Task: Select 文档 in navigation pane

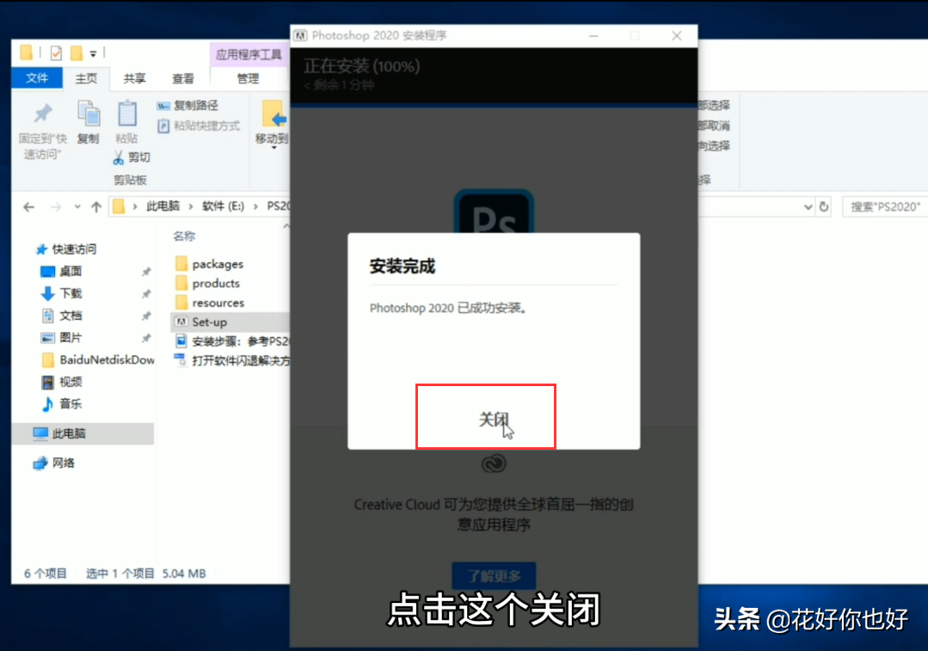Action: pos(61,316)
